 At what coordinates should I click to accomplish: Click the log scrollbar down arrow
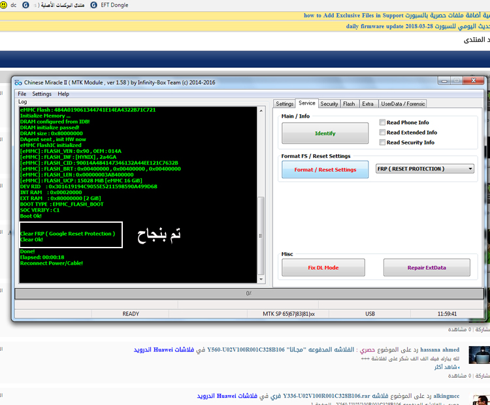[261, 280]
